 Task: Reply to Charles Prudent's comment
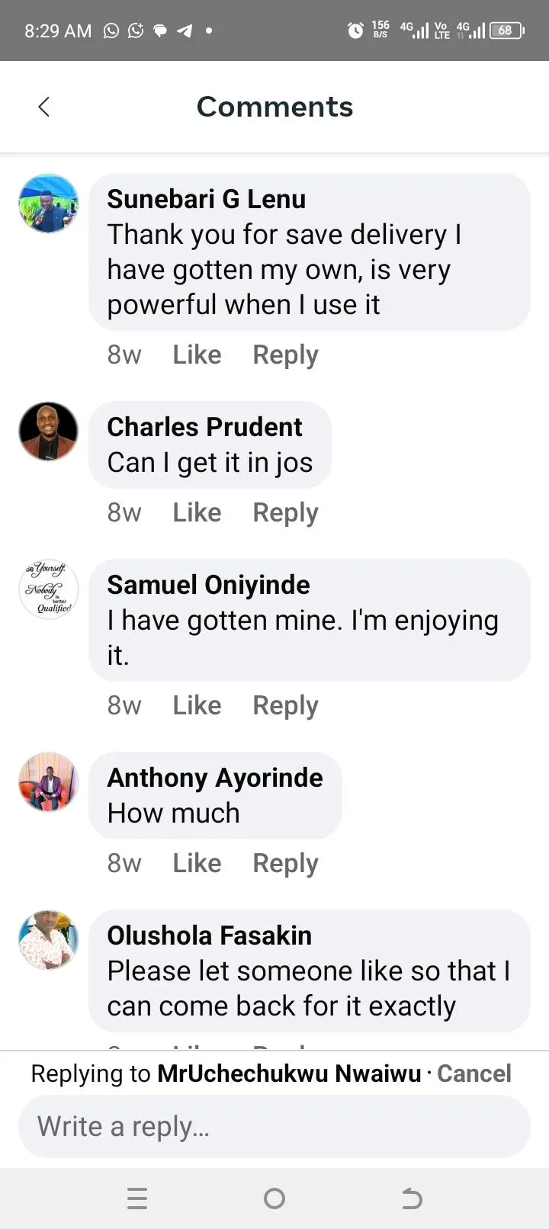point(285,512)
